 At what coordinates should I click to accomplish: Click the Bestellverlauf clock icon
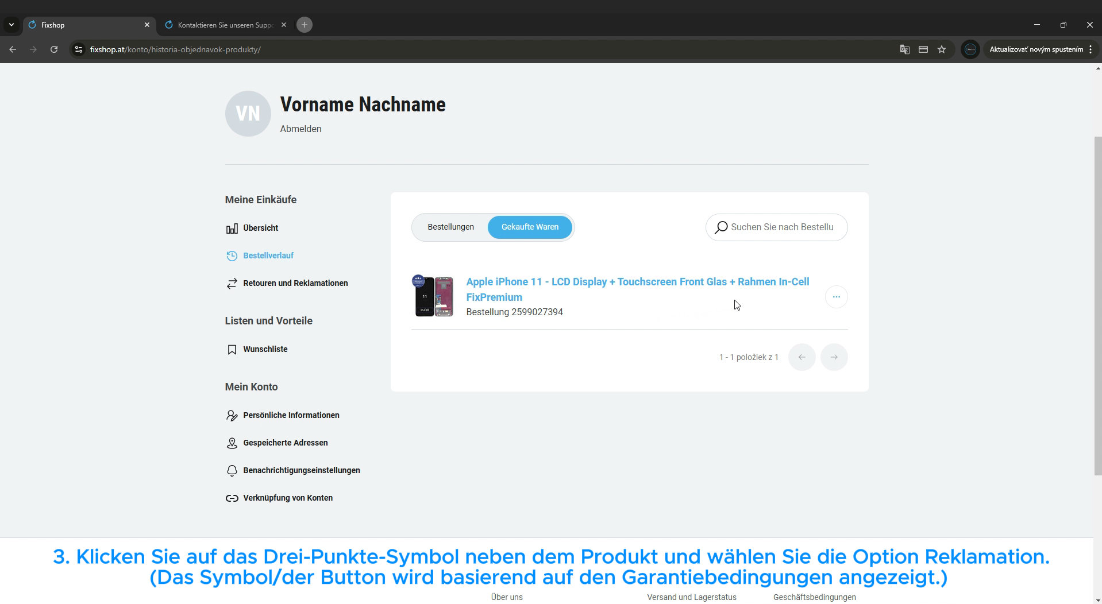point(232,256)
